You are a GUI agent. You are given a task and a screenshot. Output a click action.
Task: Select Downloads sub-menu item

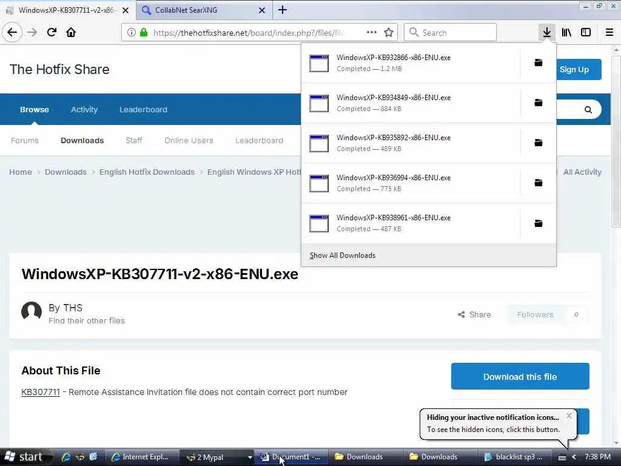82,140
